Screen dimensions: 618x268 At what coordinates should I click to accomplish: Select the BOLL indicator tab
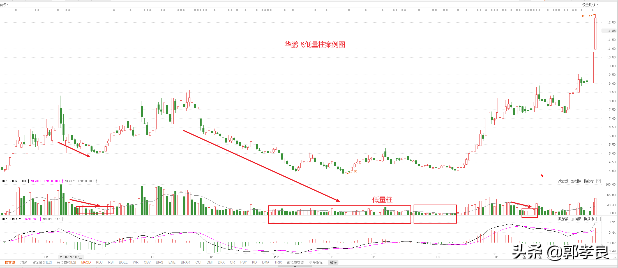tap(123, 262)
